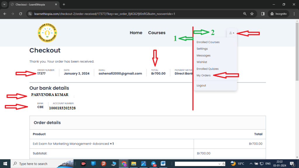The width and height of the screenshot is (299, 168).
Task: Open Microsoft Word from the taskbar
Action: tap(163, 164)
